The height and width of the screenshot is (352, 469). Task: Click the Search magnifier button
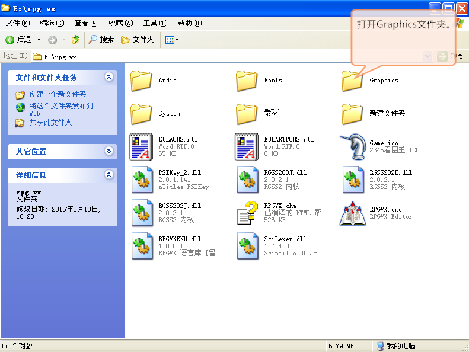click(101, 40)
